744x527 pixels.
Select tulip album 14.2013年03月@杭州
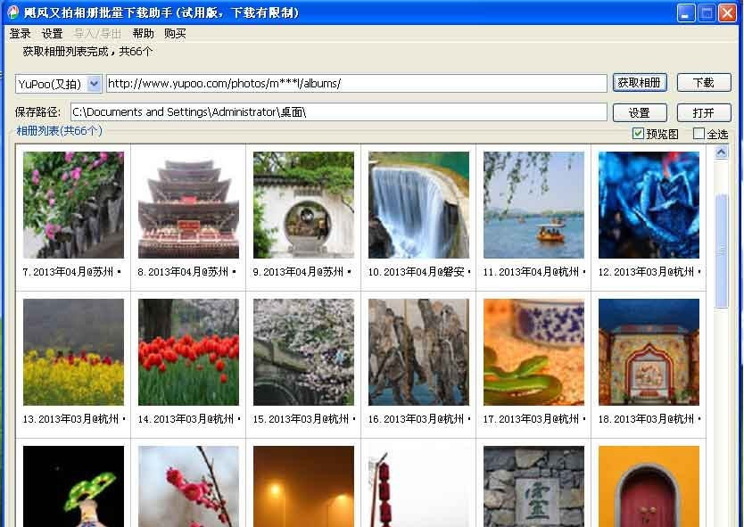188,351
